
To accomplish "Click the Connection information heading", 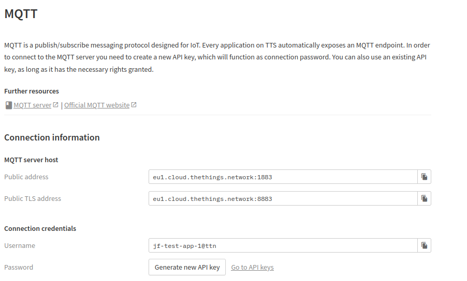I will pyautogui.click(x=52, y=137).
